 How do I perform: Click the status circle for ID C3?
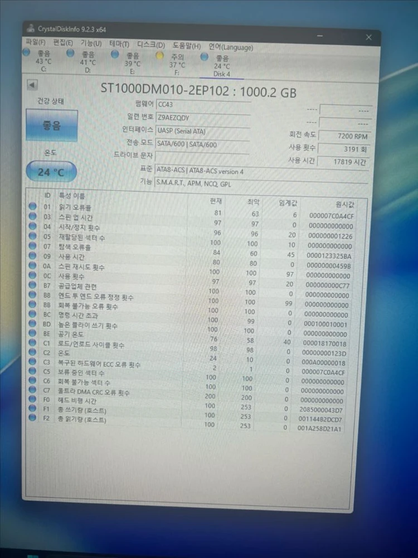[32, 362]
